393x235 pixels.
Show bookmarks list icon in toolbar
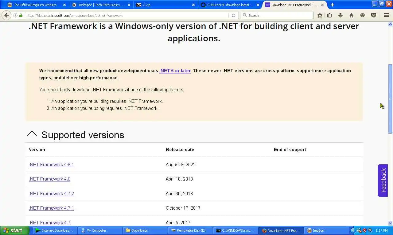point(329,15)
